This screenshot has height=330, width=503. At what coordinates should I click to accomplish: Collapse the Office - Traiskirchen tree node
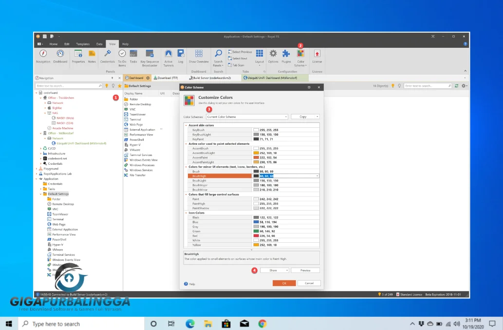point(41,98)
